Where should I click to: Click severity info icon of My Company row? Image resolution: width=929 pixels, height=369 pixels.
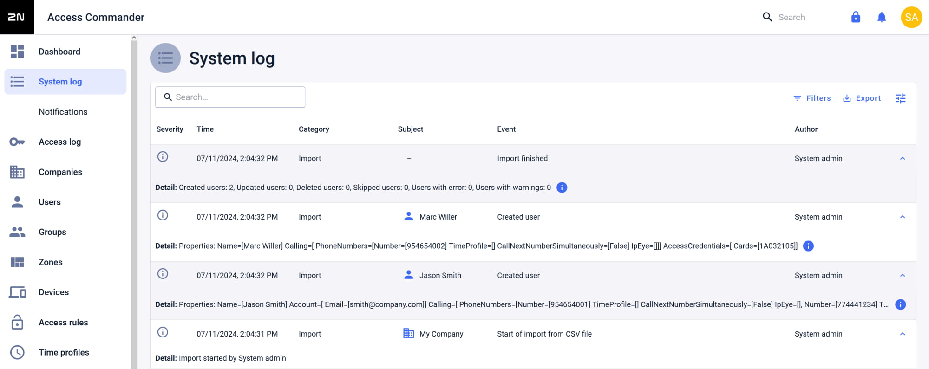tap(163, 332)
